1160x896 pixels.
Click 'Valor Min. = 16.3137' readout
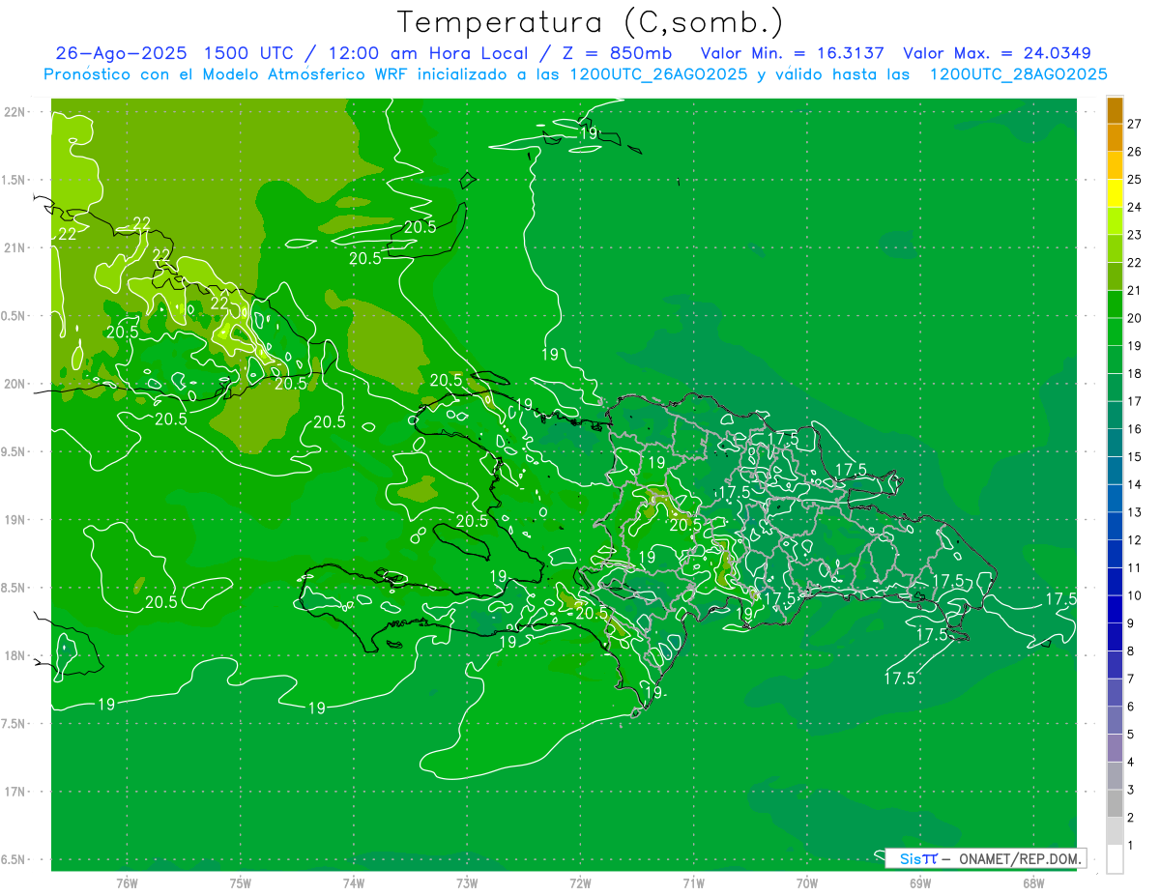click(793, 53)
